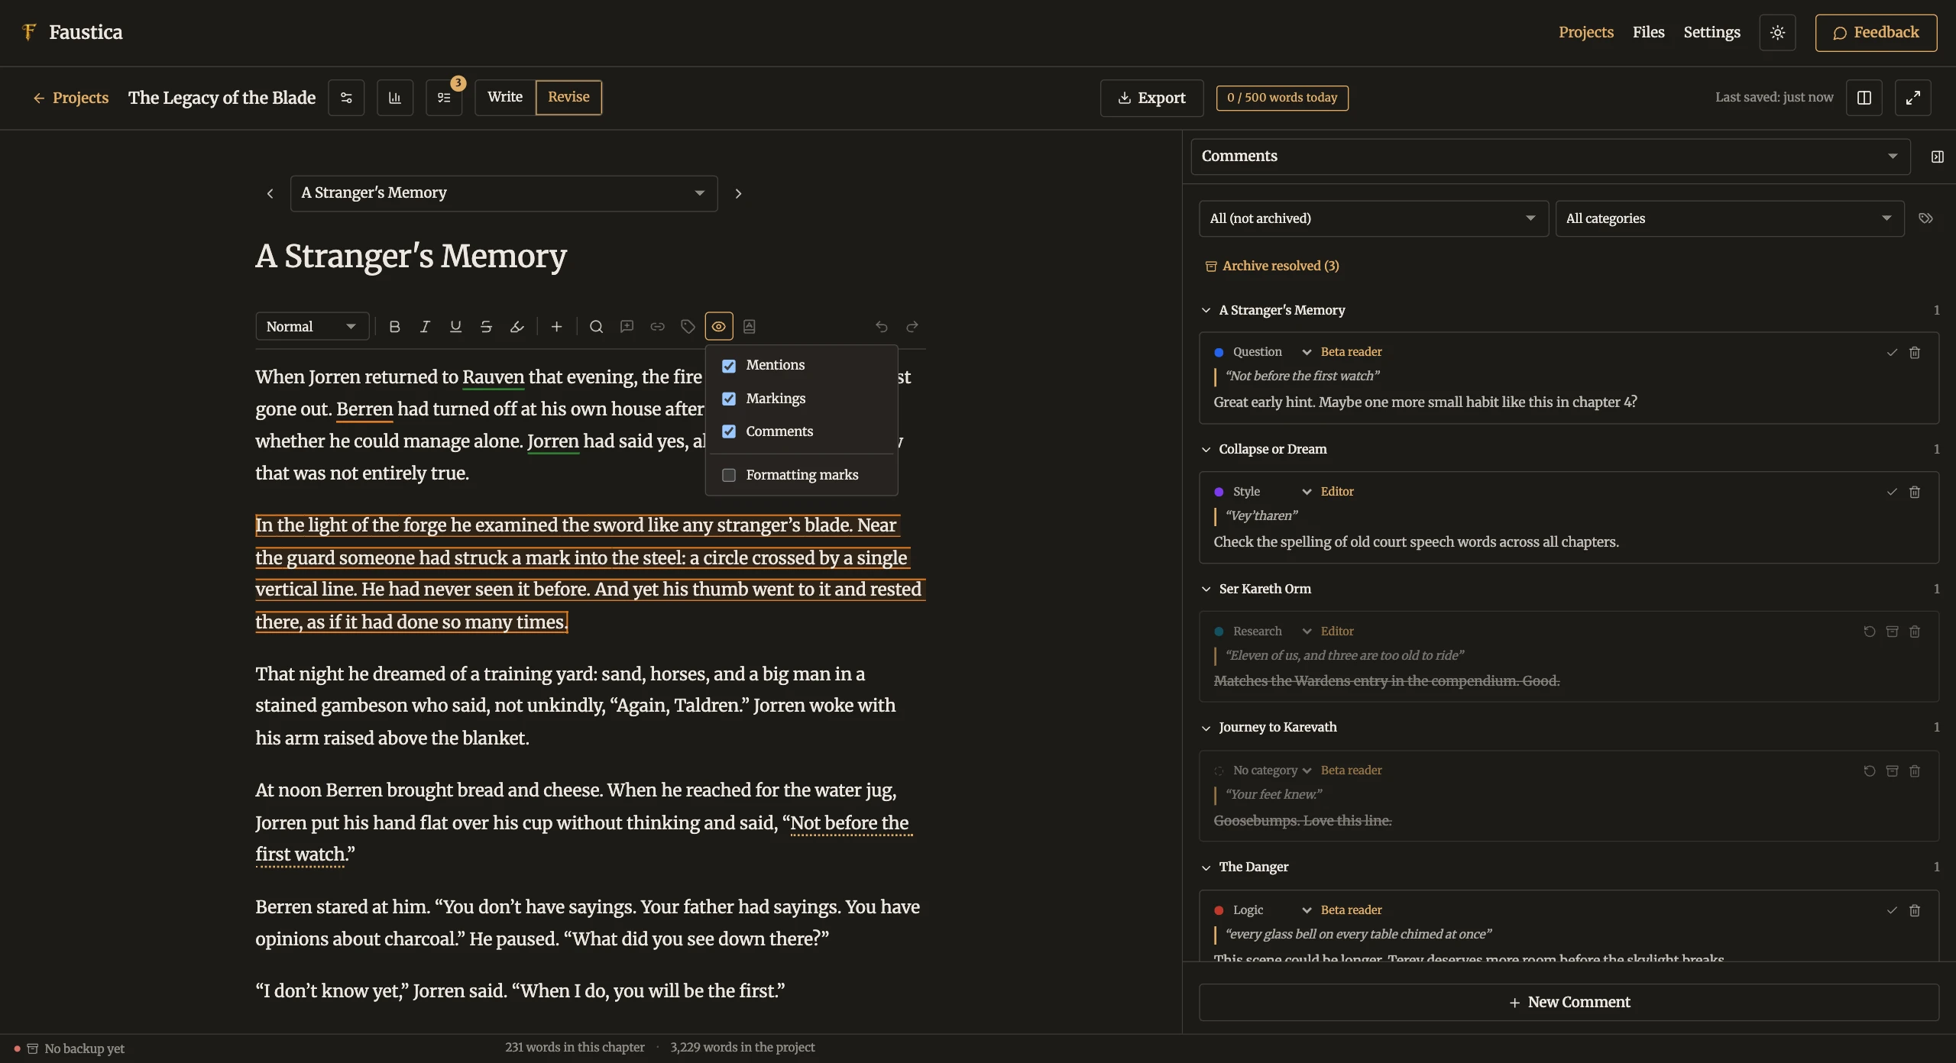Open Files in top navigation
The image size is (1956, 1063).
[1648, 33]
